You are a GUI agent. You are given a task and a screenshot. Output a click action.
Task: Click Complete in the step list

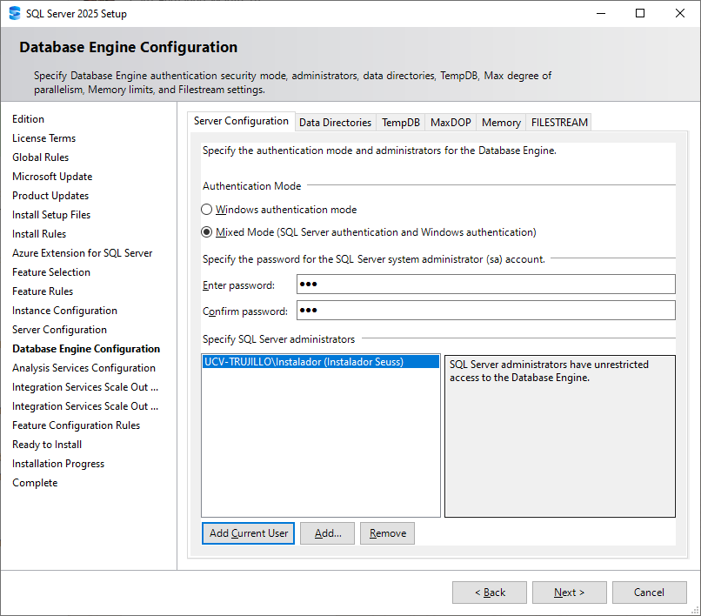tap(35, 483)
